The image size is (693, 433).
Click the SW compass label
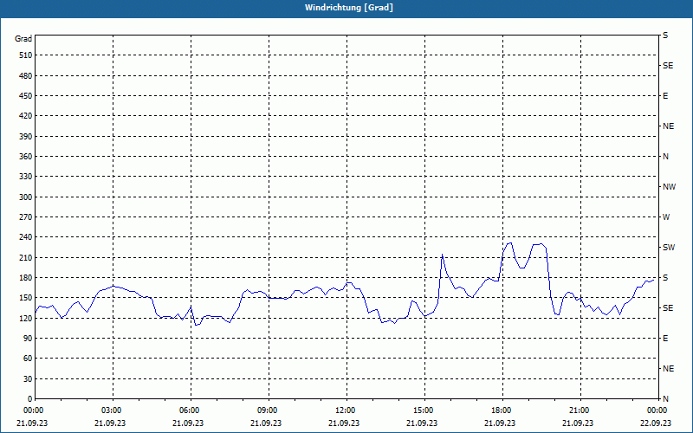[669, 248]
